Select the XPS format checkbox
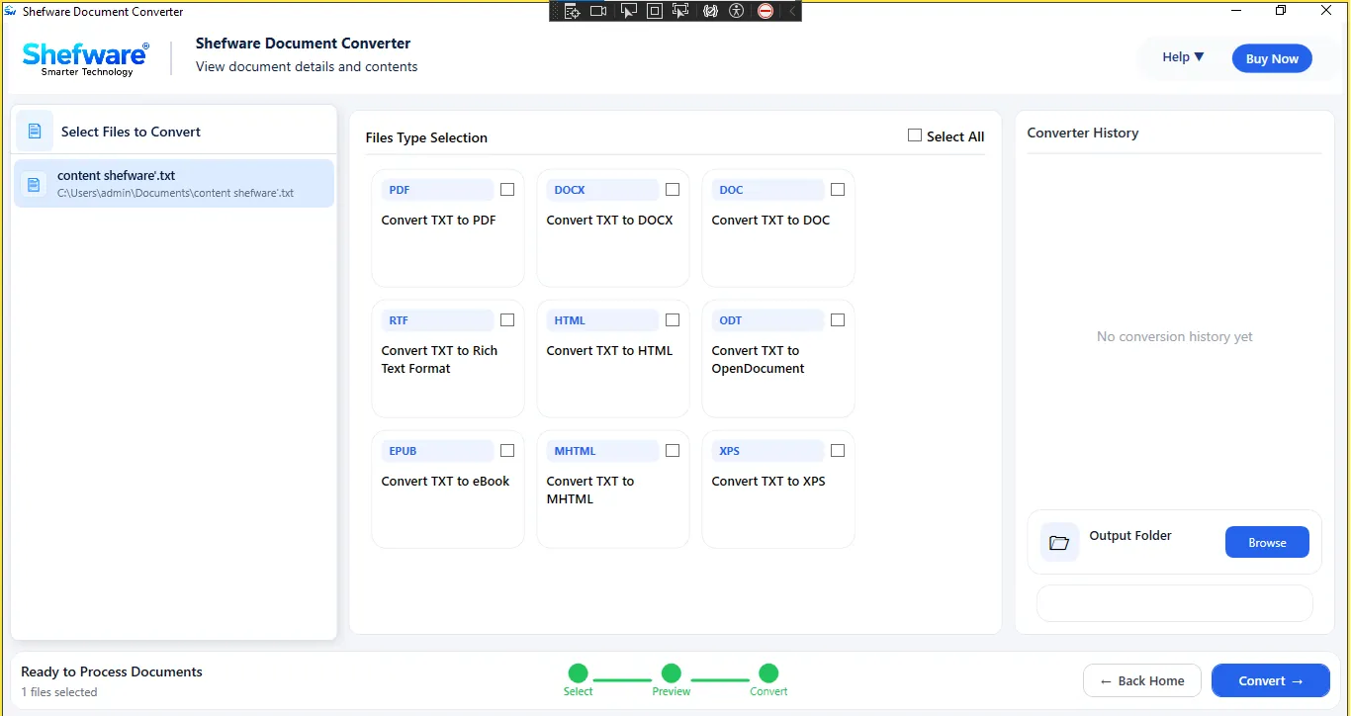This screenshot has height=716, width=1351. pos(838,451)
